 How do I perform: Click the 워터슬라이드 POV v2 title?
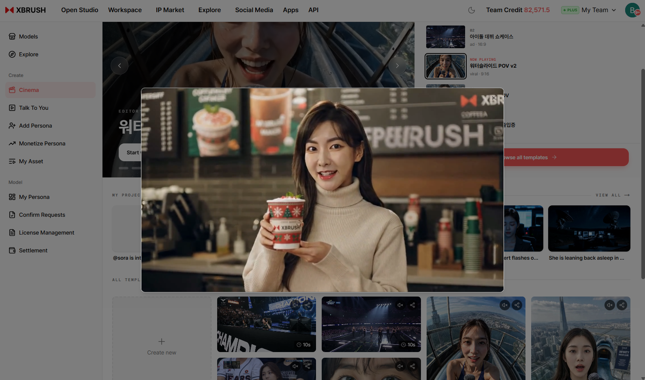tap(493, 66)
